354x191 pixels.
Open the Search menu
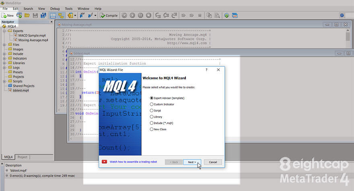[x=28, y=8]
